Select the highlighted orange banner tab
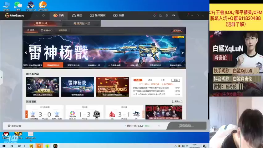 pos(53,65)
